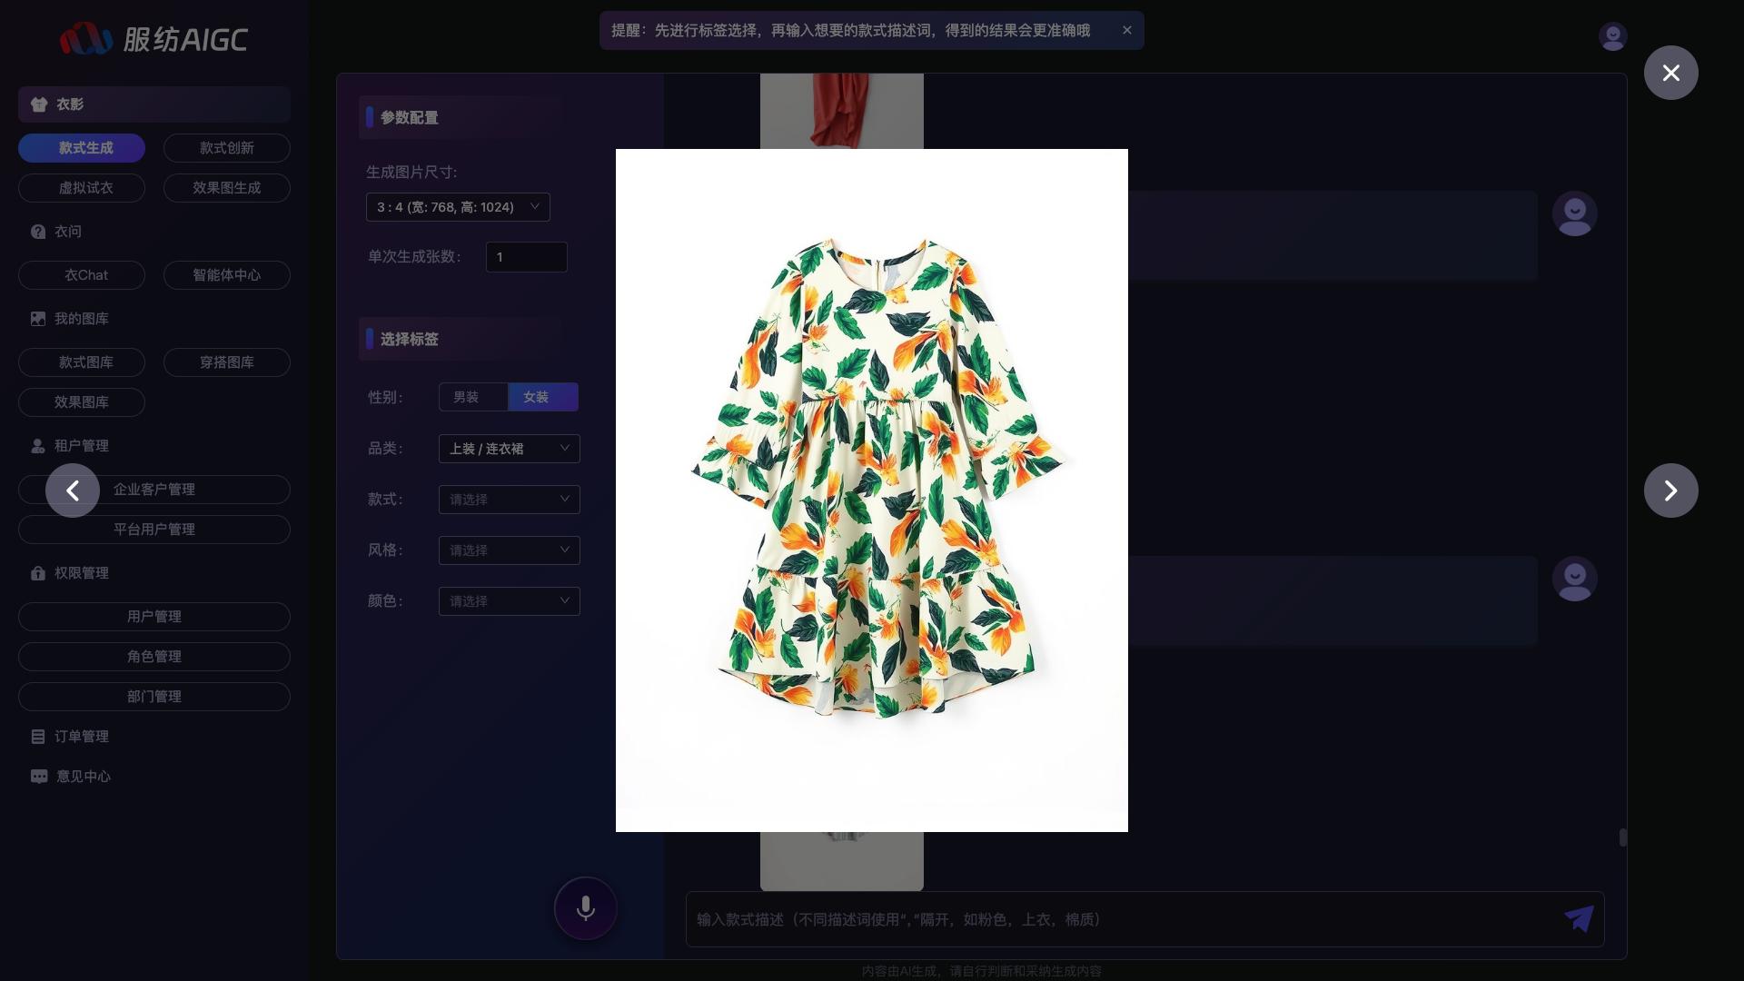
Task: Click the microphone voice input button
Action: (586, 908)
